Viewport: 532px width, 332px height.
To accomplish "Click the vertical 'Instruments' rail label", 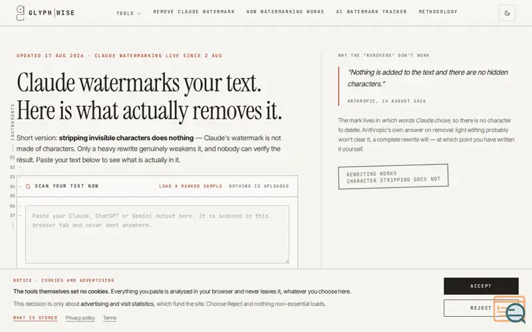I will coord(13,122).
